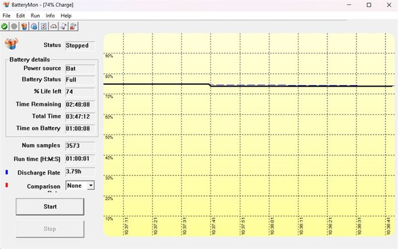Click the Time Remaining value 02:48:08
This screenshot has height=249, width=398.
pyautogui.click(x=80, y=104)
